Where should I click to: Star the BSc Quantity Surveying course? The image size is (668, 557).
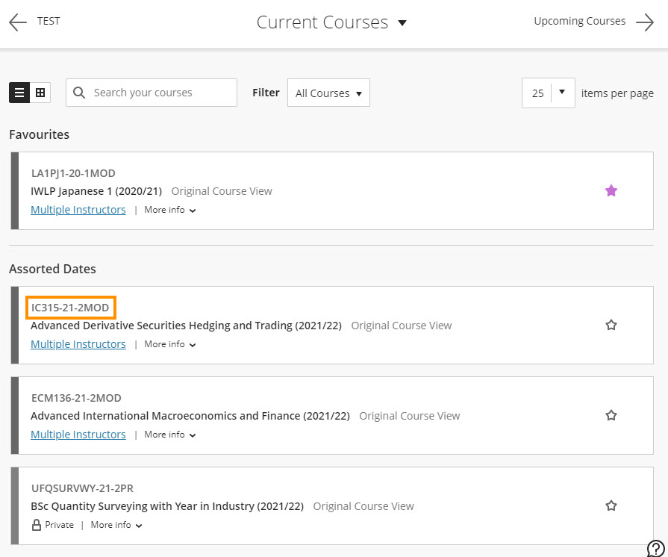pos(611,505)
